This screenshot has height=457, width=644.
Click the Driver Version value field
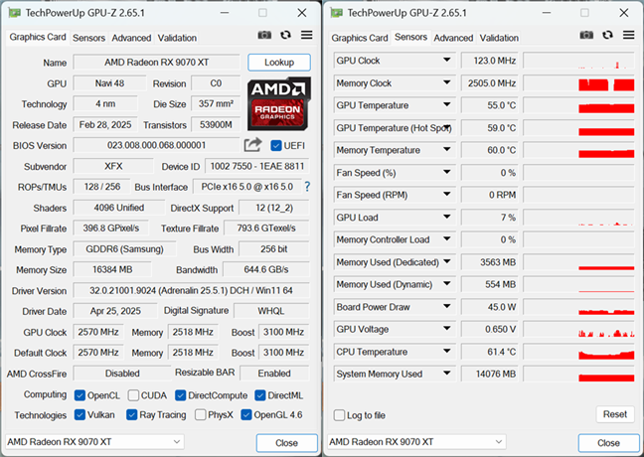192,291
